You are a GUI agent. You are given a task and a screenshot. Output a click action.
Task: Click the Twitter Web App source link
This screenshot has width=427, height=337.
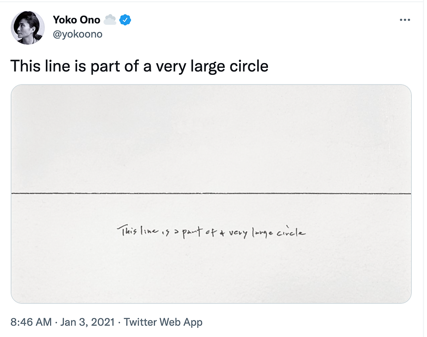click(163, 322)
